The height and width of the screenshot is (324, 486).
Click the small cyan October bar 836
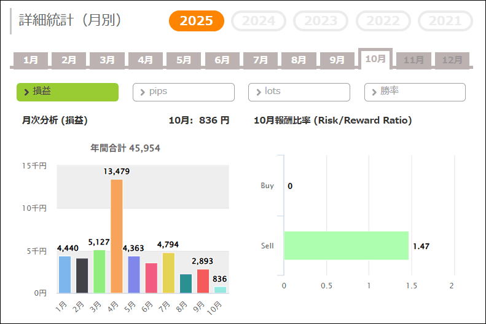point(220,290)
